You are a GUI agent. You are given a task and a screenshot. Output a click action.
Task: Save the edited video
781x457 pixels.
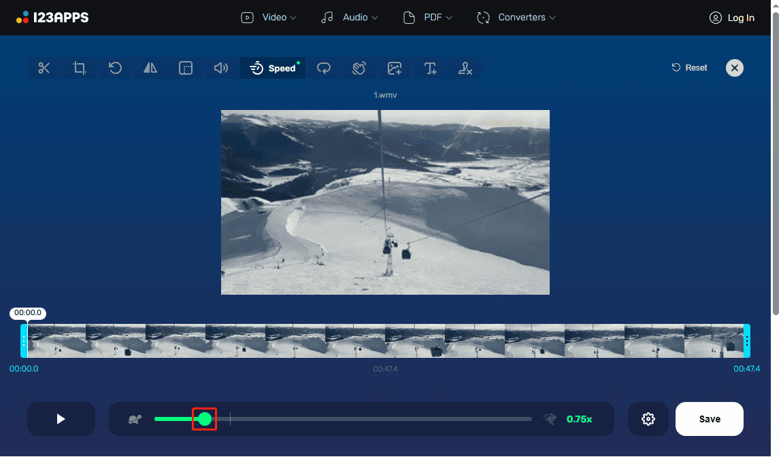pyautogui.click(x=709, y=419)
